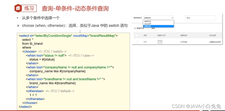Click the brand_name like #{brandName} line
Screen dimensions: 225x111
[x=52, y=83]
